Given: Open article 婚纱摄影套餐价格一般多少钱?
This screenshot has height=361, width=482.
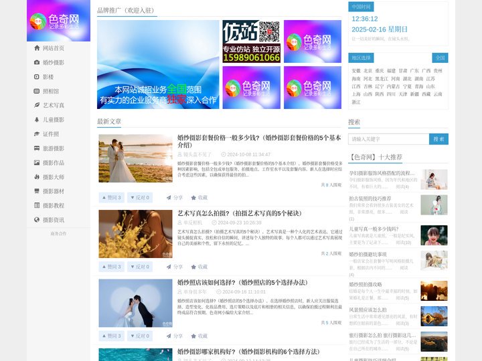Looking at the screenshot, I should click(x=259, y=141).
